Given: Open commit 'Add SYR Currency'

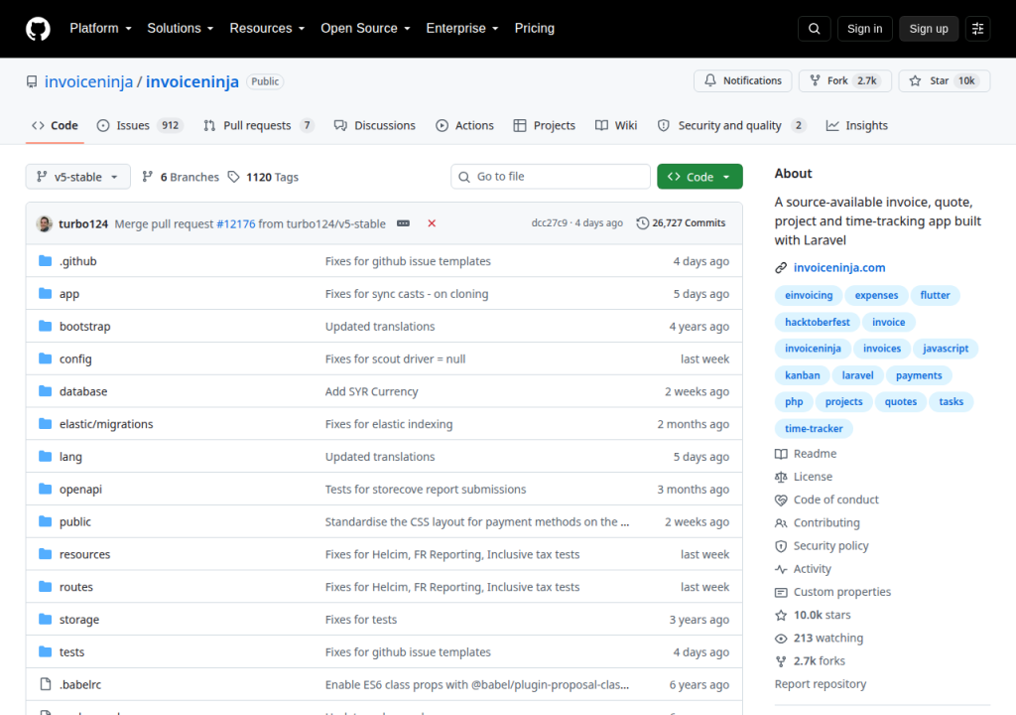Looking at the screenshot, I should click(x=371, y=391).
